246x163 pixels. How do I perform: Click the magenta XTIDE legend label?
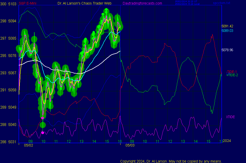pos(230,117)
